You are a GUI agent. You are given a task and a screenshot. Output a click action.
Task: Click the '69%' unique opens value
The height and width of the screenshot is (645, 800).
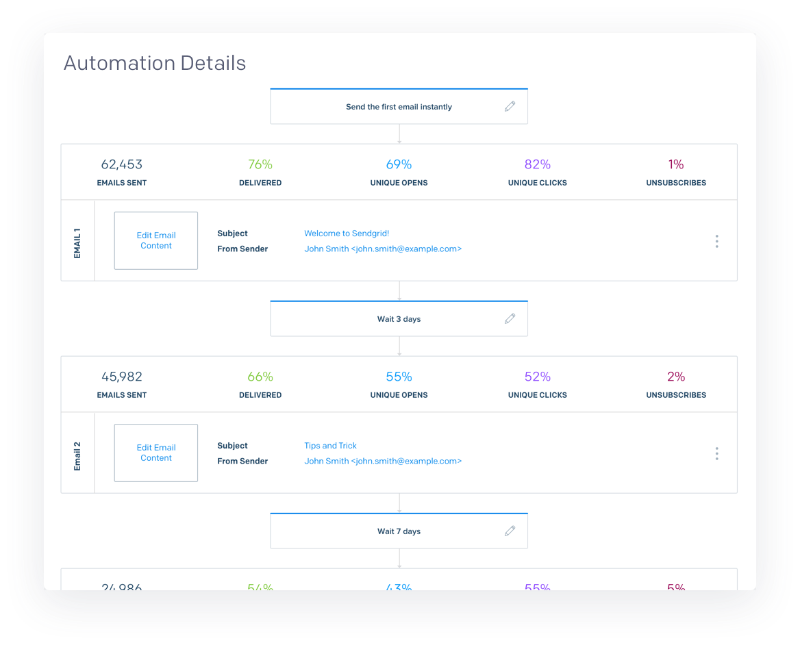[399, 164]
